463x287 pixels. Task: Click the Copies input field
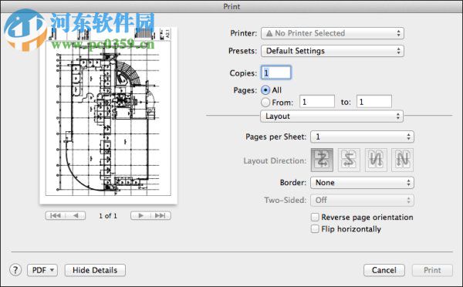pos(276,73)
